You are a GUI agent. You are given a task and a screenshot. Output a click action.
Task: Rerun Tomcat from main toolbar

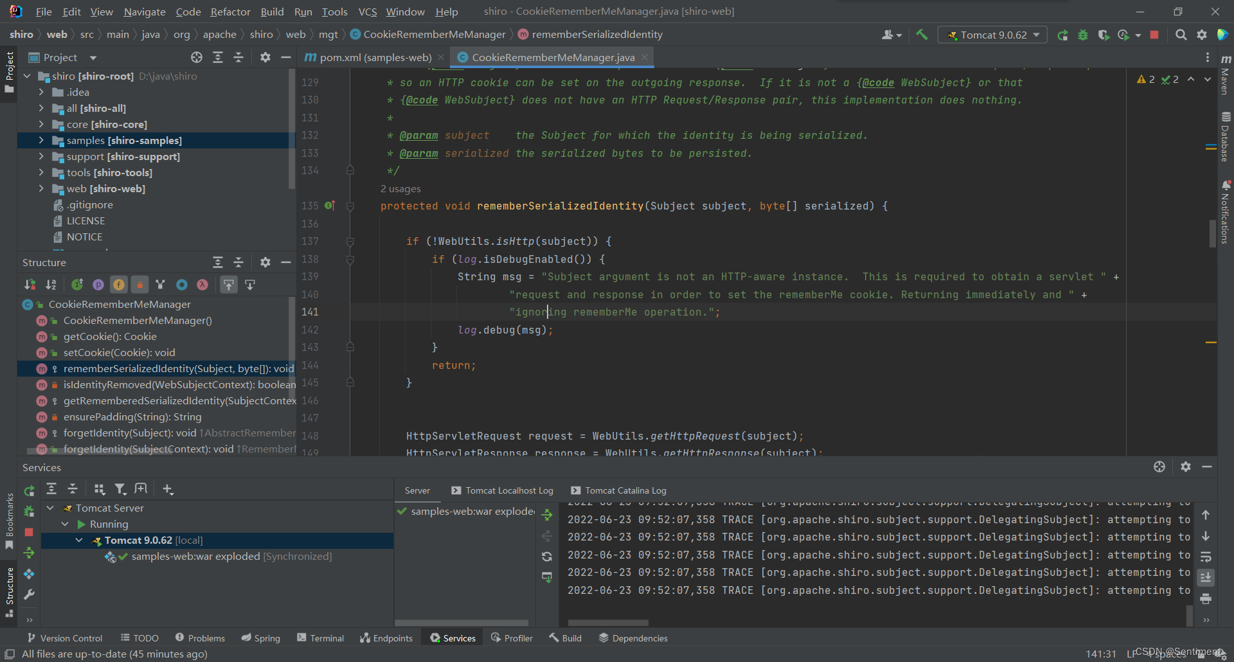pyautogui.click(x=1062, y=35)
